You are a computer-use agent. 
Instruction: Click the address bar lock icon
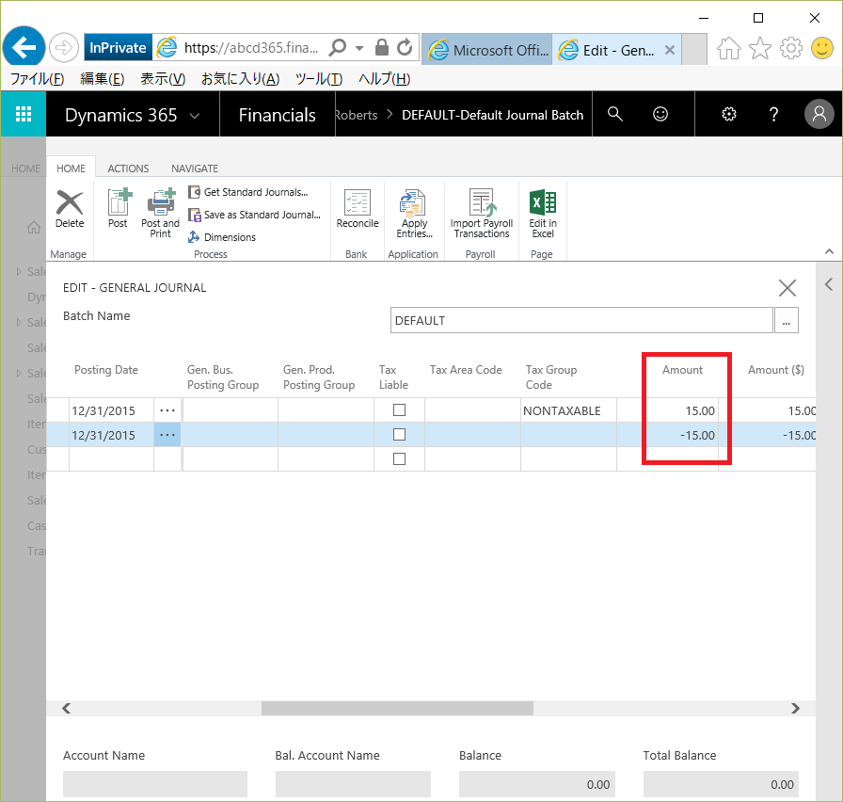point(382,47)
